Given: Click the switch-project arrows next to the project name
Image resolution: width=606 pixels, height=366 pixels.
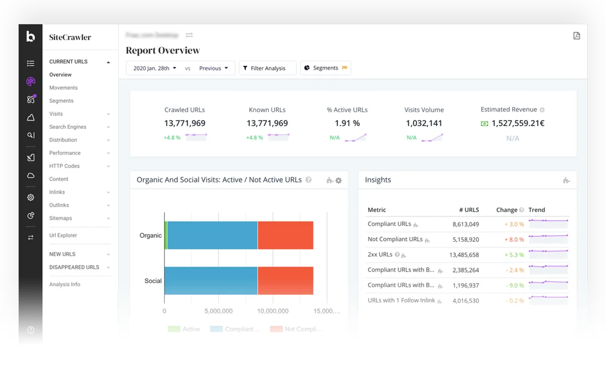Looking at the screenshot, I should pos(189,35).
